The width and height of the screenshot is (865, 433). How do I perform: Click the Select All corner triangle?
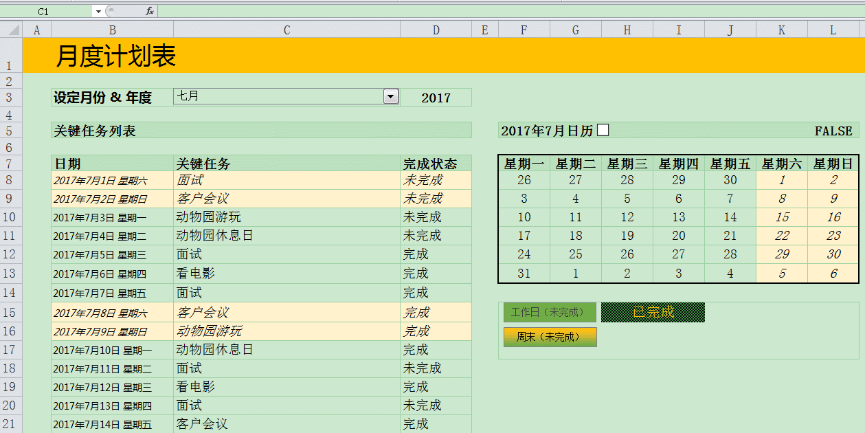(12, 30)
